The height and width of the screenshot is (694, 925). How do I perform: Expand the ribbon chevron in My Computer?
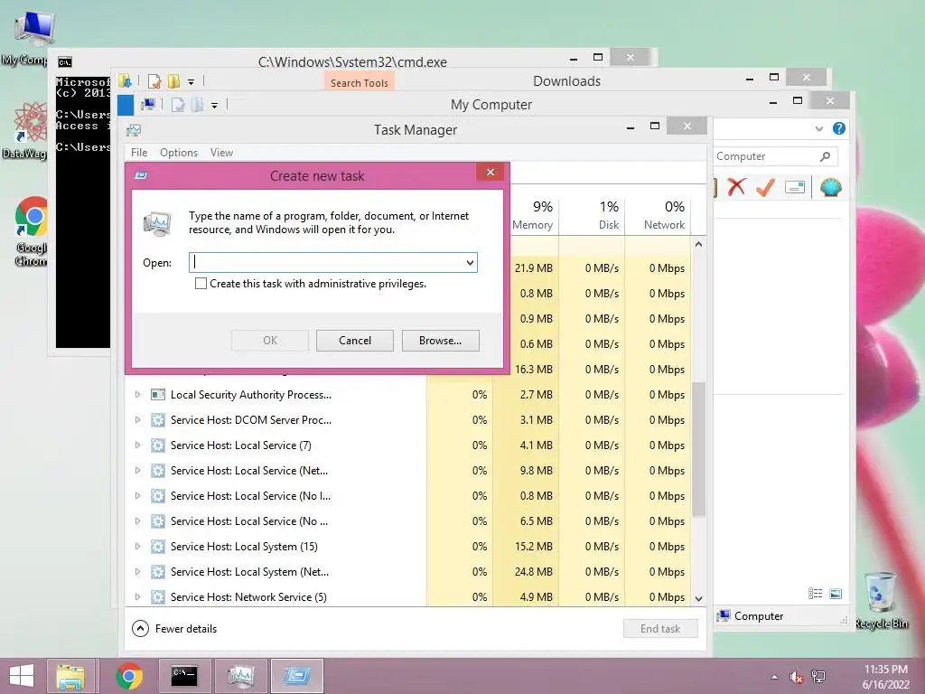(818, 128)
